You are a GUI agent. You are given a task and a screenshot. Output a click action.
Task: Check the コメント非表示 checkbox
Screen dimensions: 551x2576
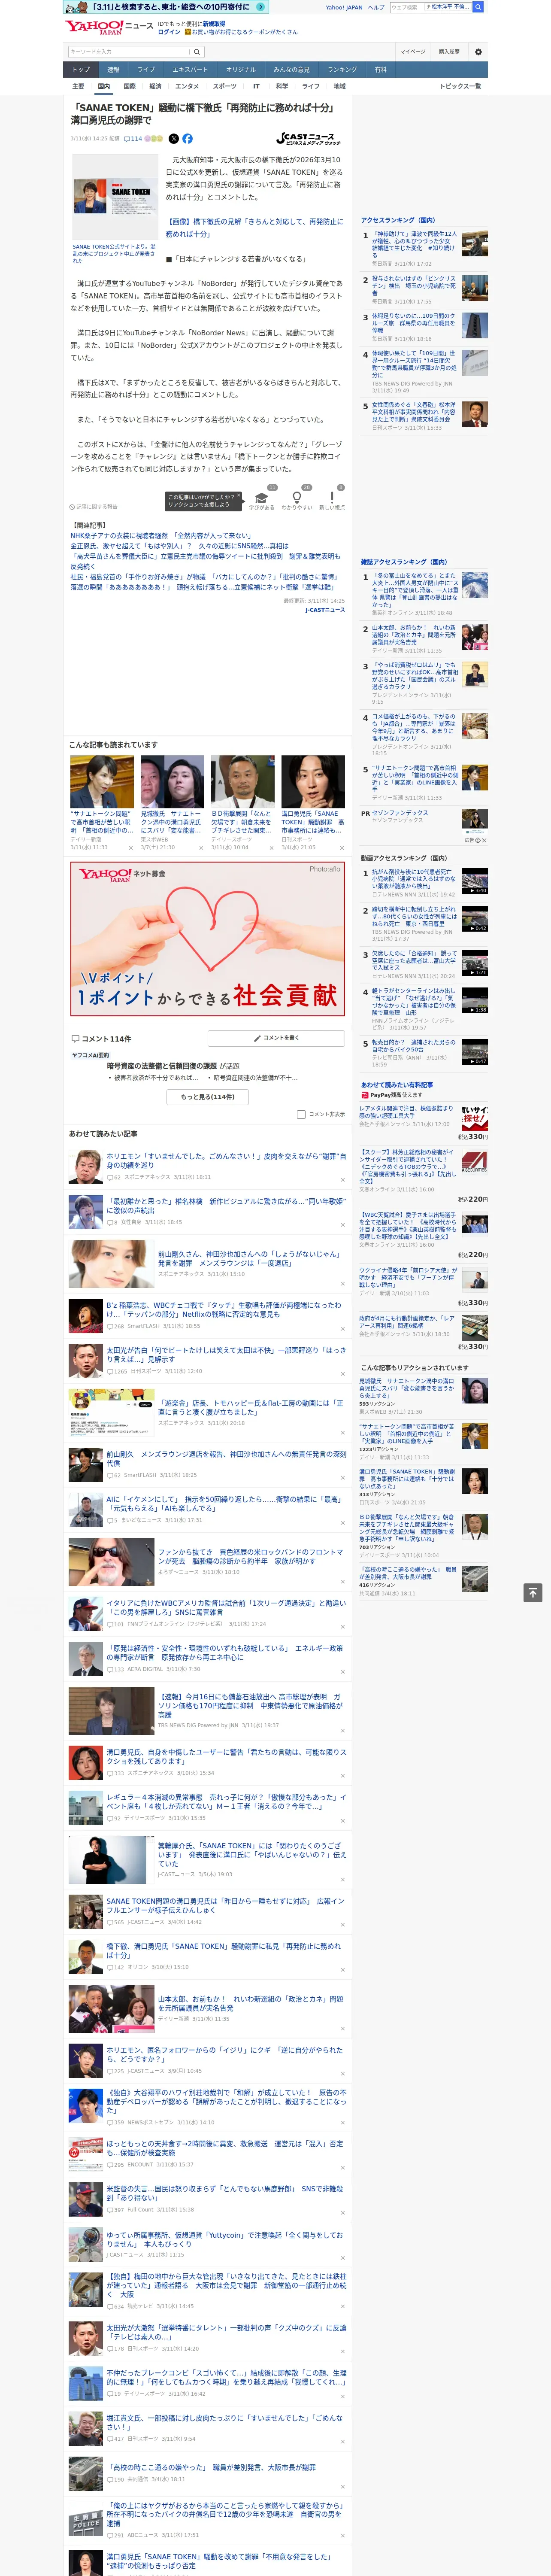[x=301, y=1114]
